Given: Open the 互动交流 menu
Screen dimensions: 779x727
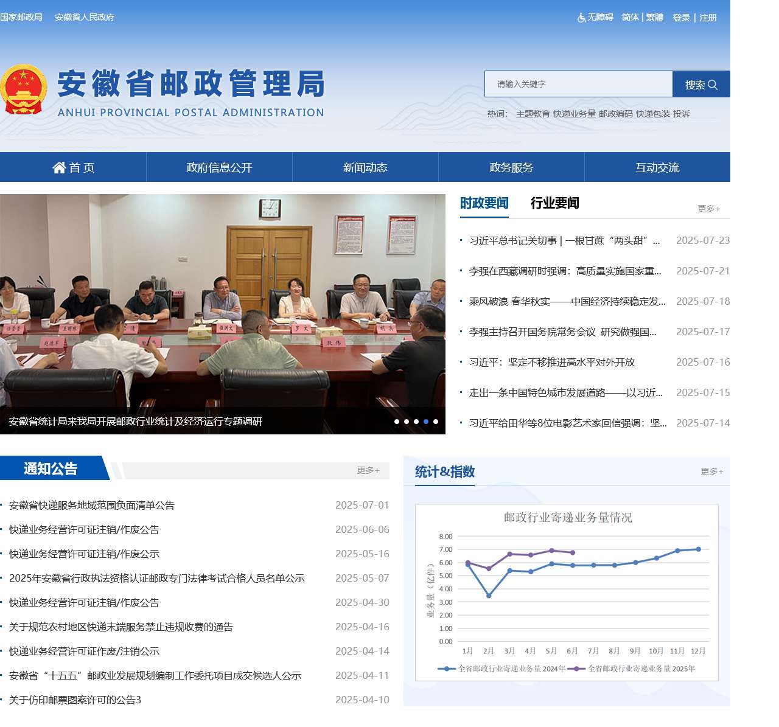Looking at the screenshot, I should pyautogui.click(x=657, y=167).
